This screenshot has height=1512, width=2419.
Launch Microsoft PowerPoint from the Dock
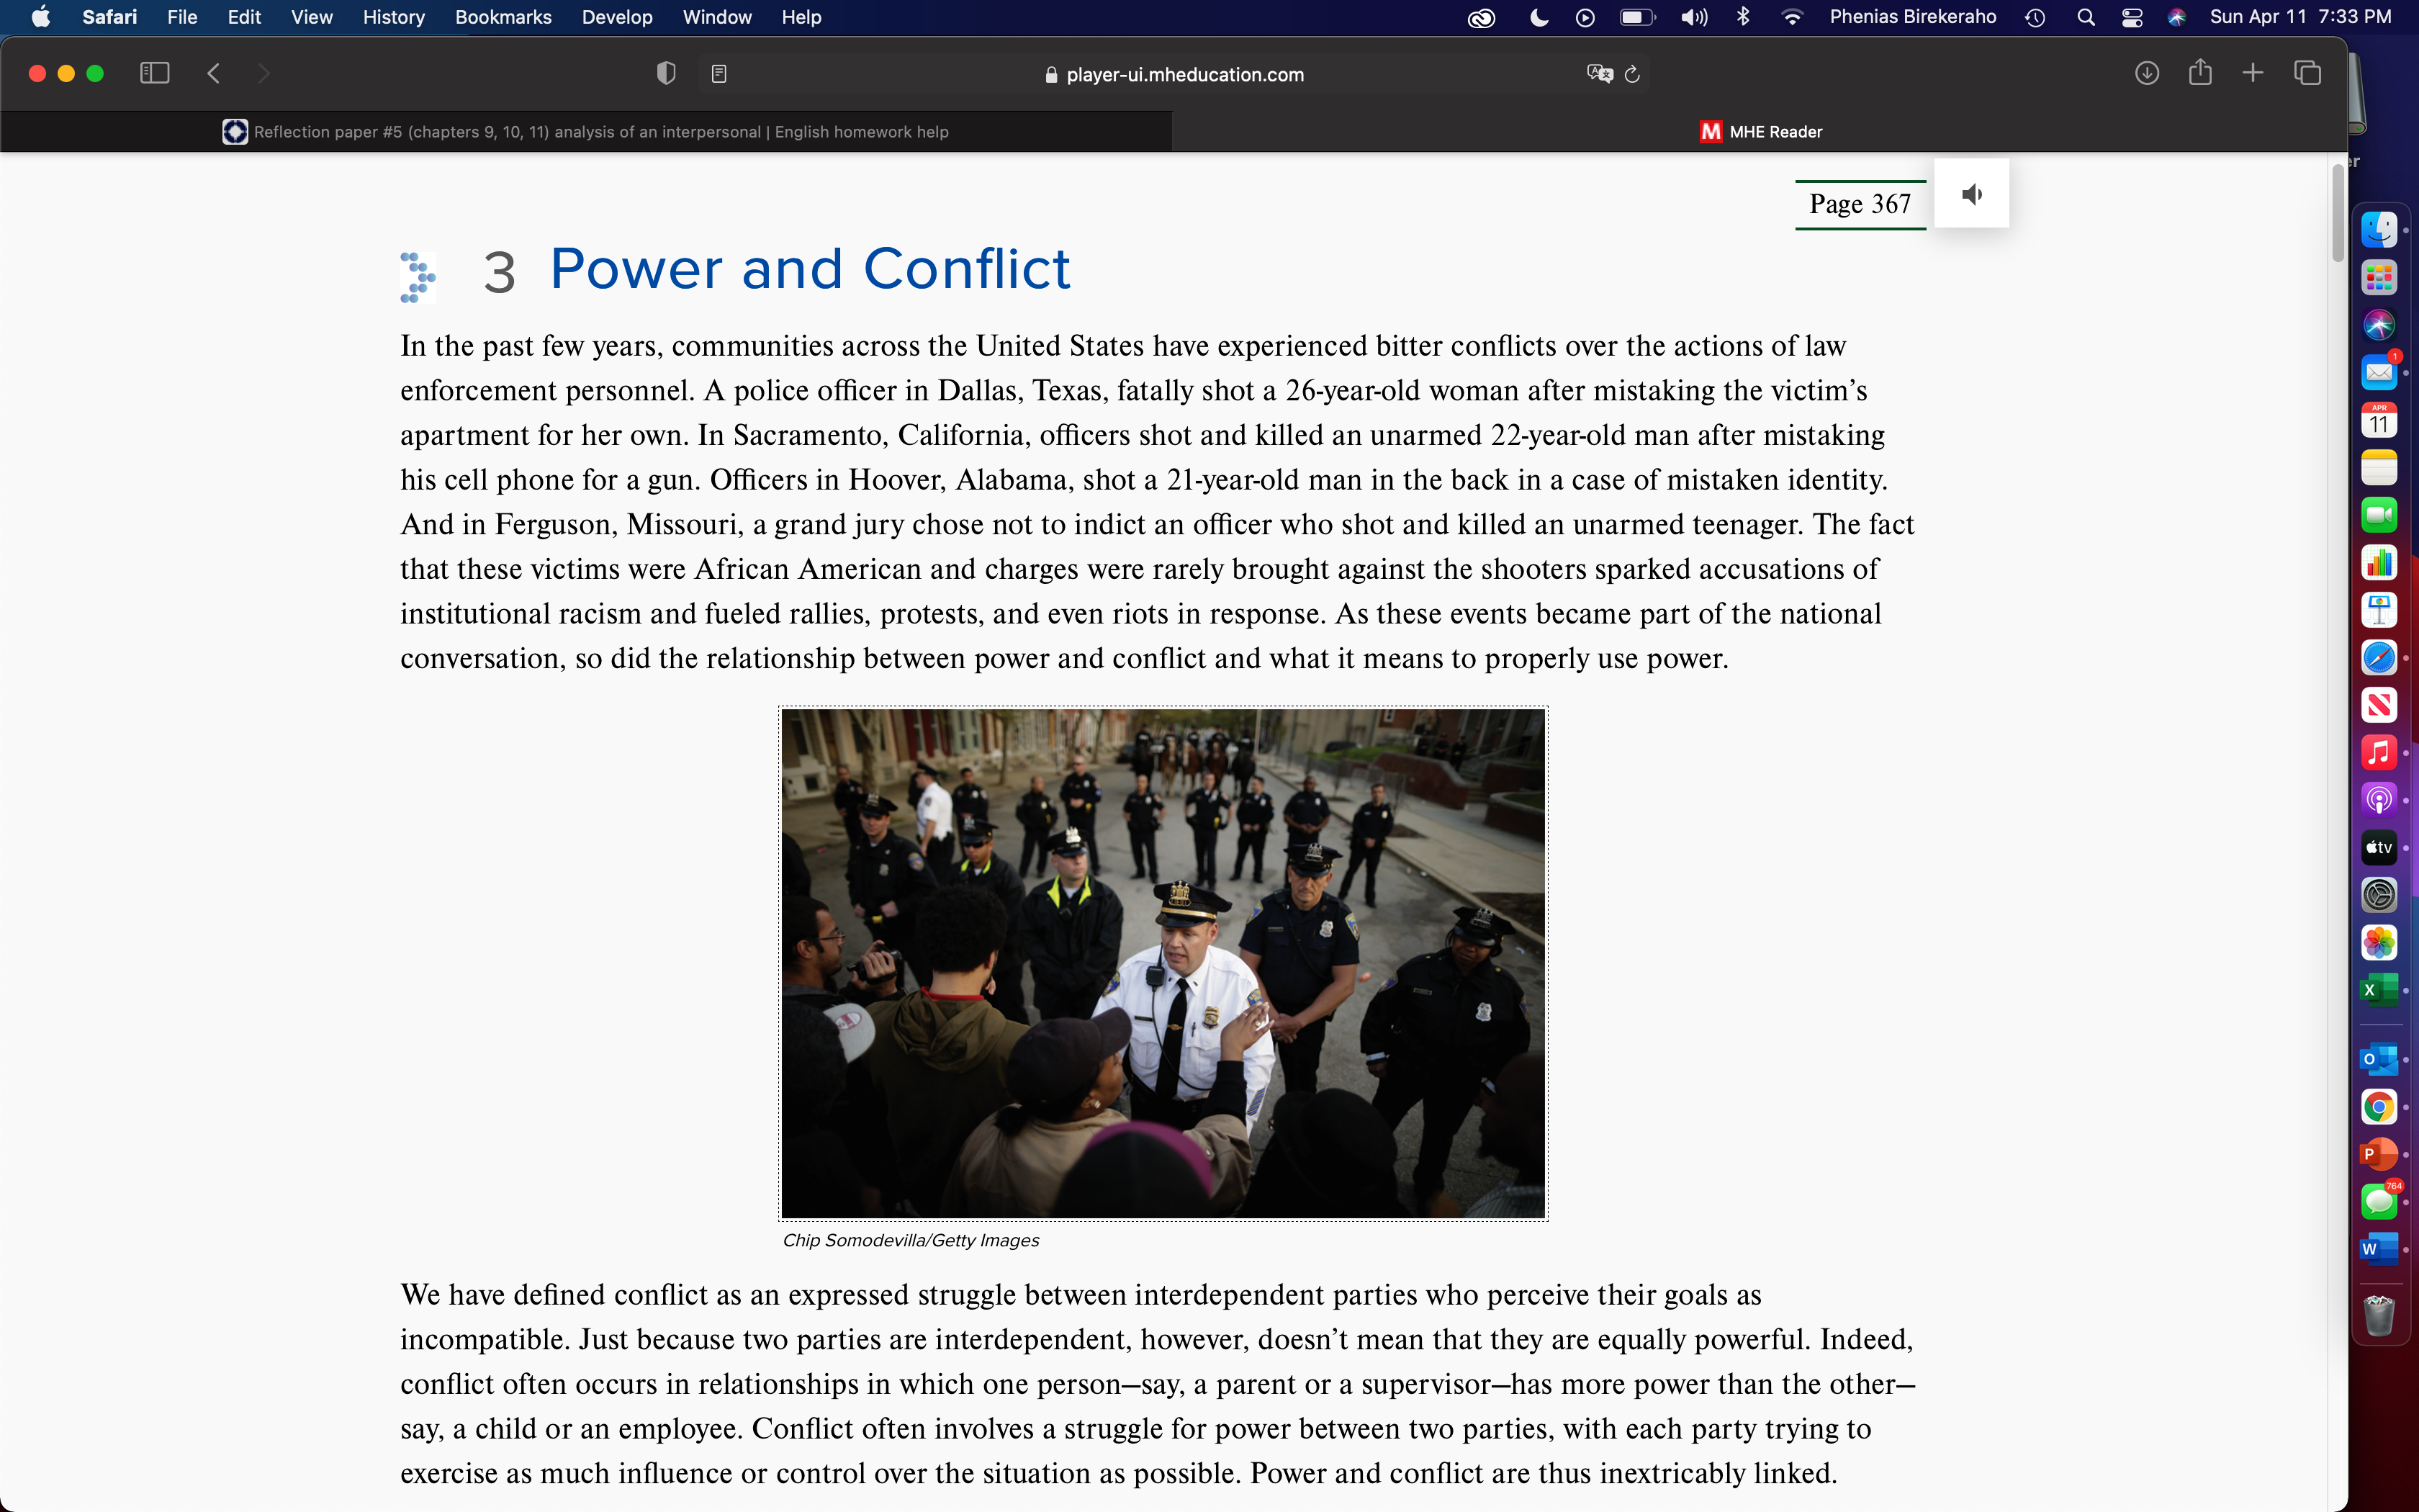click(2379, 1154)
